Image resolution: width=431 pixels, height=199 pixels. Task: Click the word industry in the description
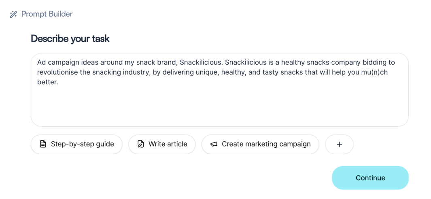click(135, 72)
